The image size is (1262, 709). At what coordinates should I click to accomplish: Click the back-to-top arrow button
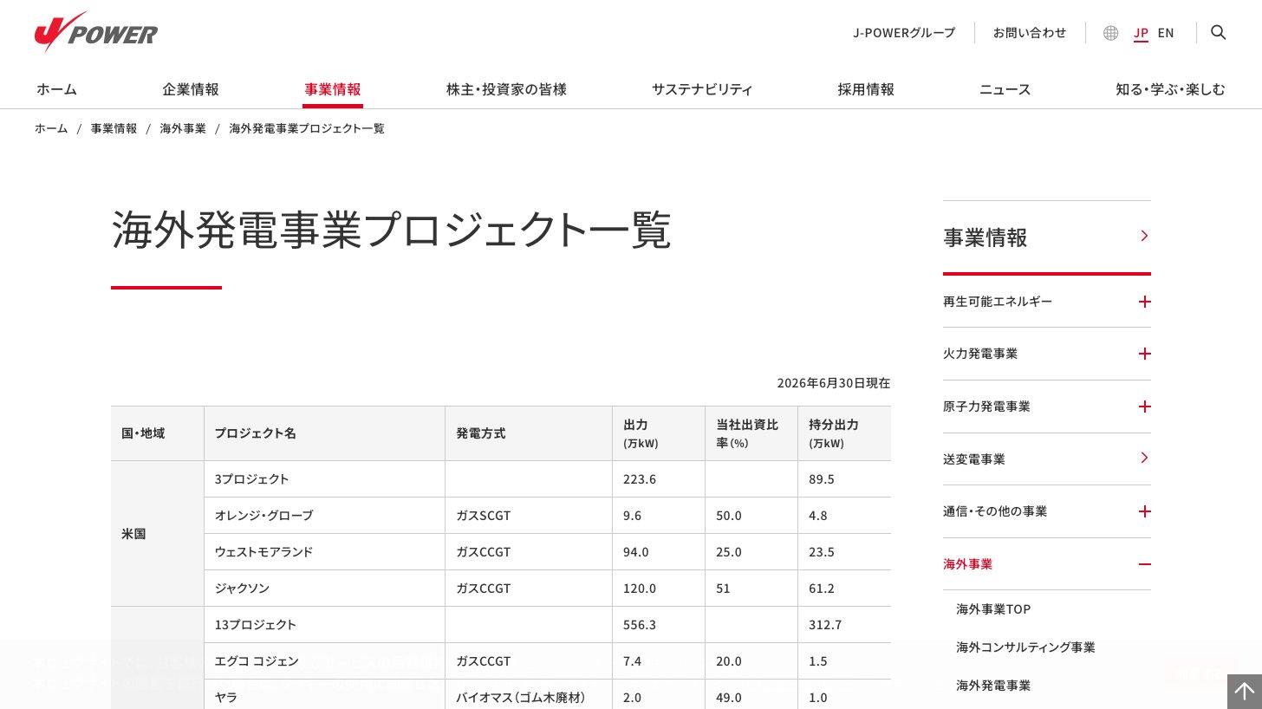[x=1245, y=692]
